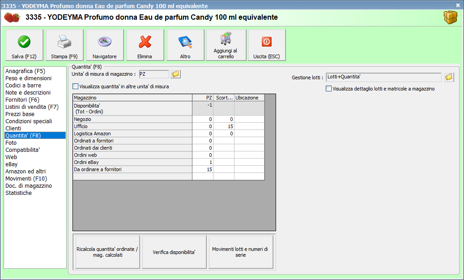Select highlighted Quantita' (F8) entry

tap(35, 135)
